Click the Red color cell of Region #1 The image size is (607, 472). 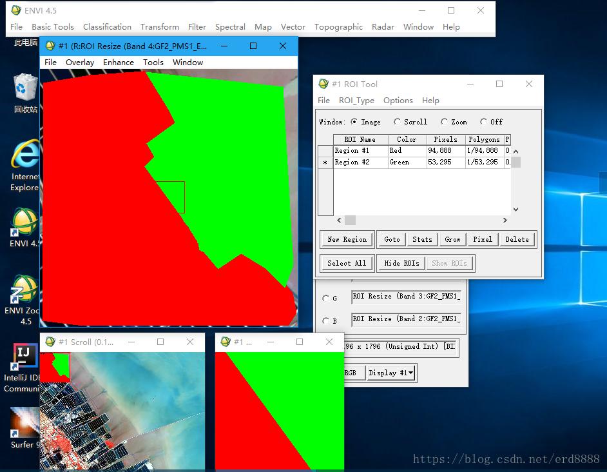[407, 150]
